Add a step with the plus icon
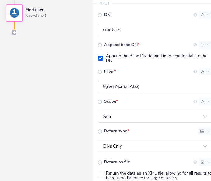Image resolution: width=211 pixels, height=181 pixels. (14, 32)
